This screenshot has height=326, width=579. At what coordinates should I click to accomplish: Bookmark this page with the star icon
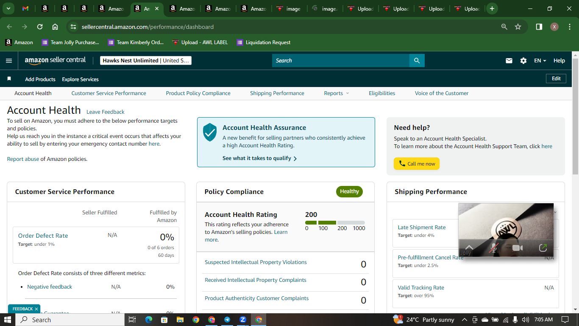[518, 27]
